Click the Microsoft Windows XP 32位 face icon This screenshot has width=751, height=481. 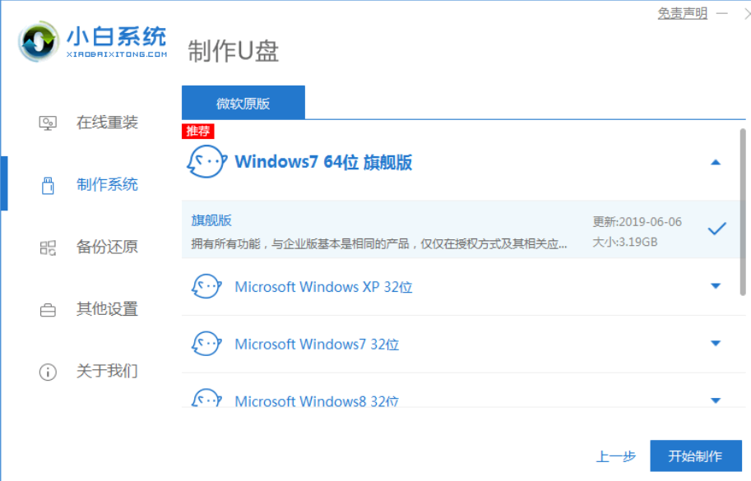(x=206, y=287)
